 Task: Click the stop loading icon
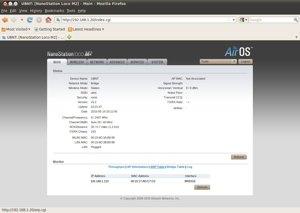(x=39, y=20)
